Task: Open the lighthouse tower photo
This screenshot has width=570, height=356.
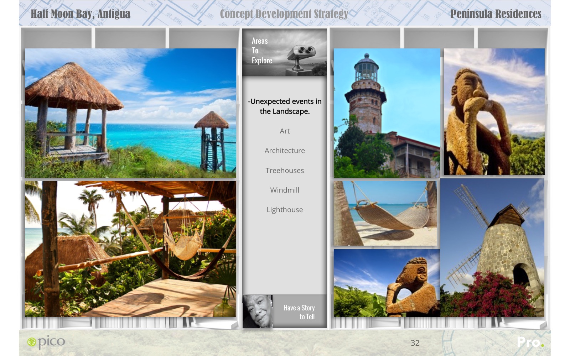Action: (387, 113)
